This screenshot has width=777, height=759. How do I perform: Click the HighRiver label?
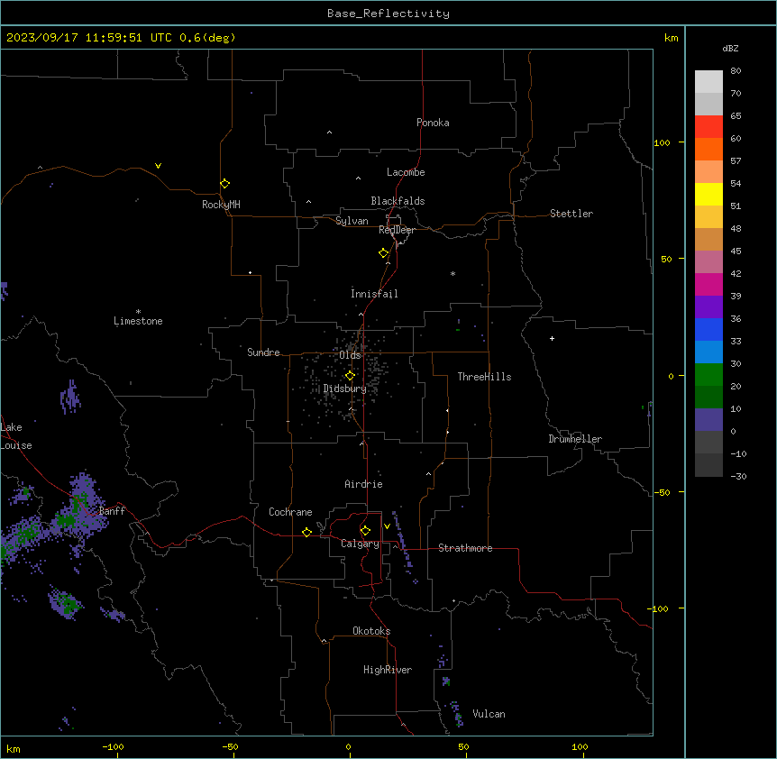coord(388,670)
